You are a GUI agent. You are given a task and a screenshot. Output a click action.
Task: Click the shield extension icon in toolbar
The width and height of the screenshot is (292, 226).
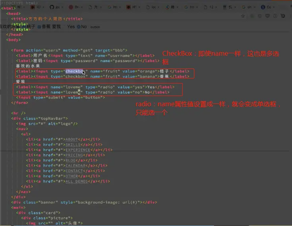point(267,16)
